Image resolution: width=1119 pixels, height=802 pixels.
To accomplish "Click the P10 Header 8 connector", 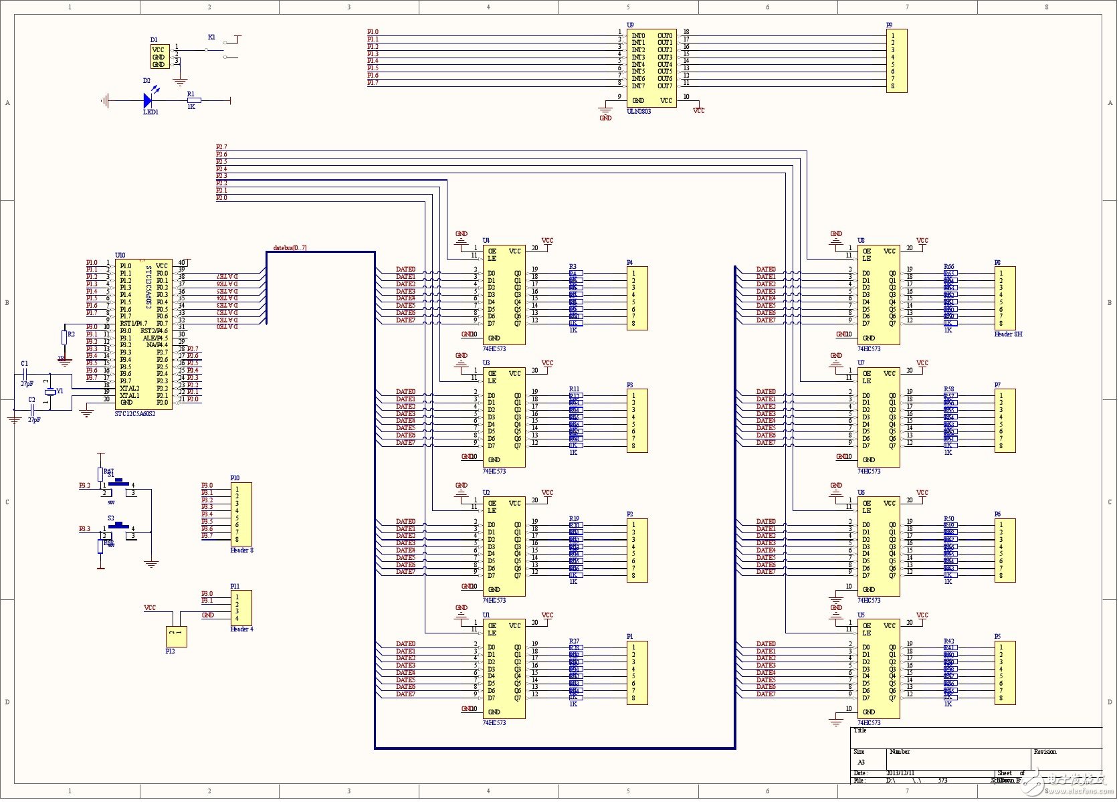I will point(241,514).
